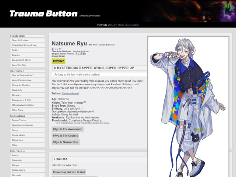Open Social Media translations
This screenshot has height=177, width=236.
(x=28, y=135)
